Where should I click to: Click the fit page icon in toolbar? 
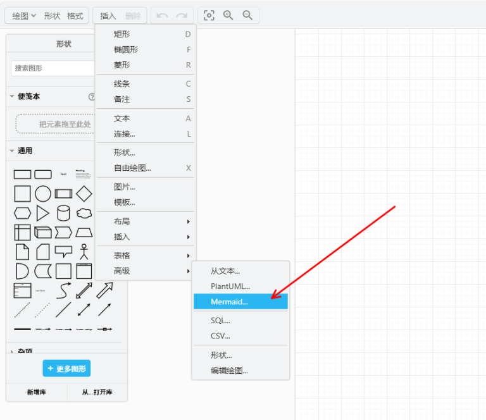coord(209,15)
